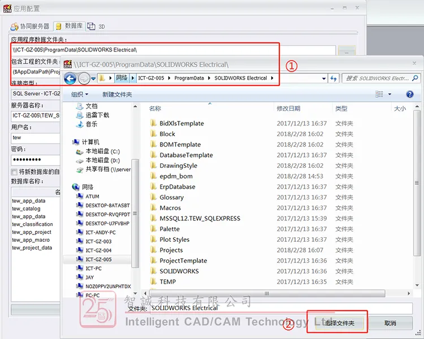Click the MSSQL12.TEW_SQLEXPRESS folder icon
The height and width of the screenshot is (339, 424).
click(x=153, y=218)
